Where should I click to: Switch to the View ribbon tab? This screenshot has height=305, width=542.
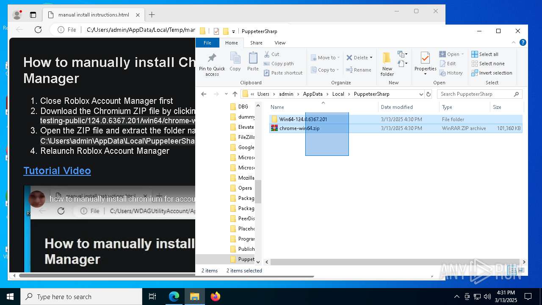tap(280, 43)
